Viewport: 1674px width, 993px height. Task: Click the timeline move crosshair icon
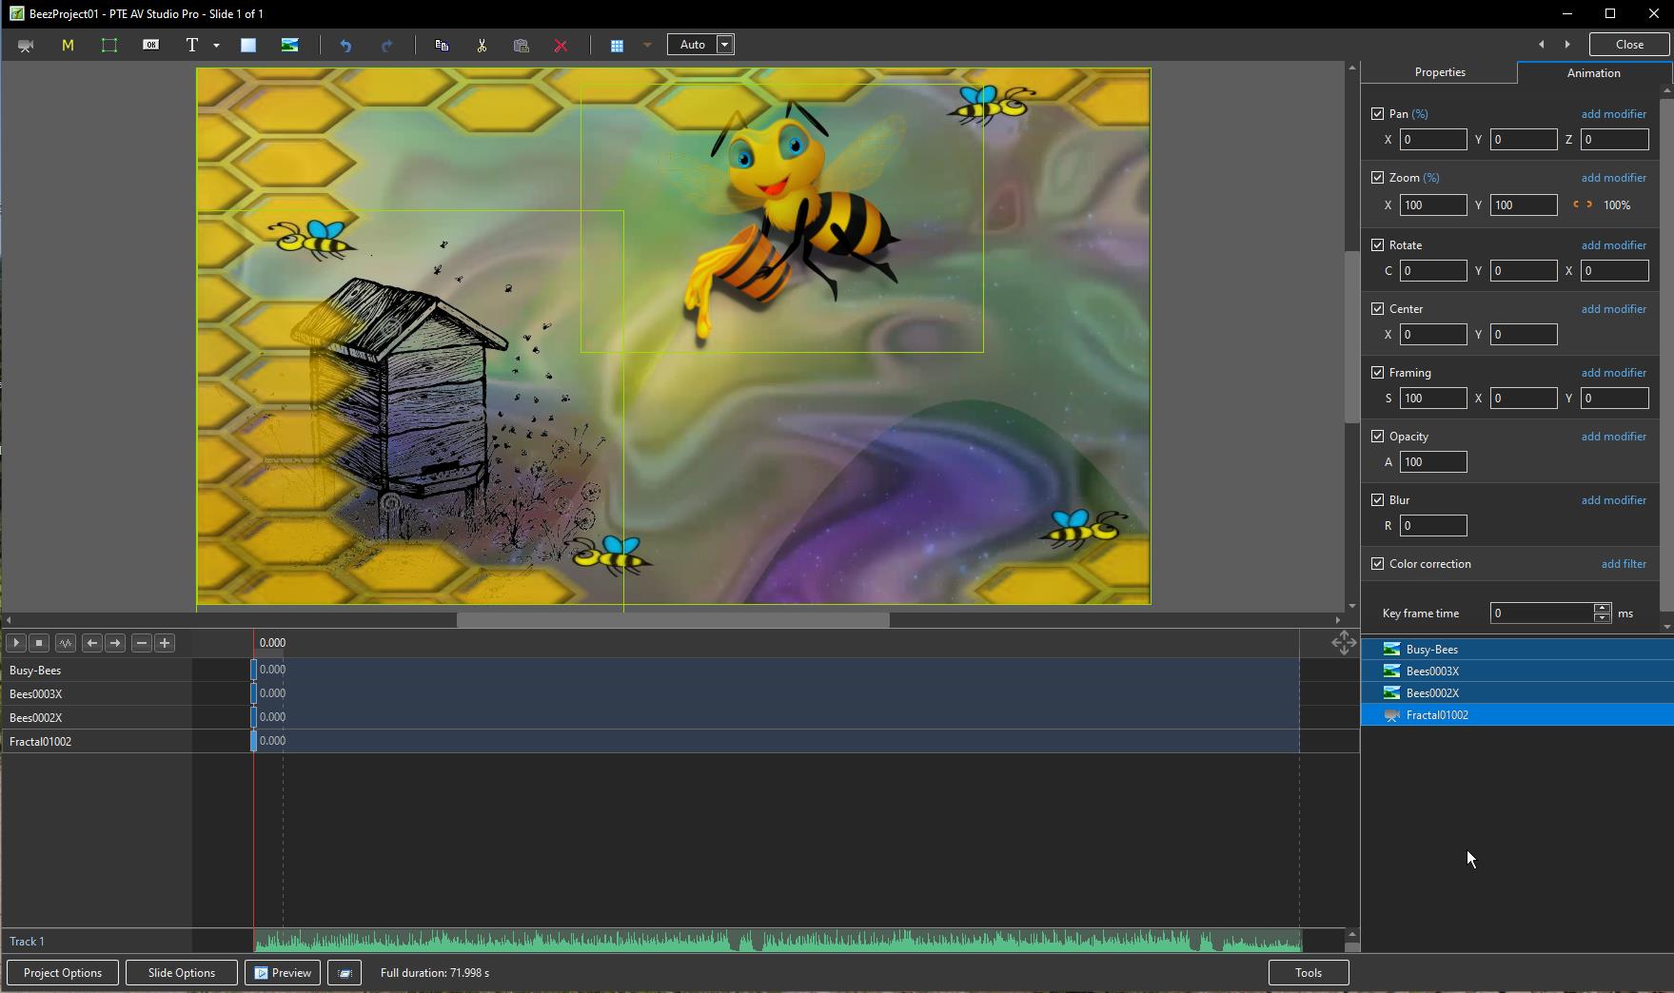point(1344,644)
